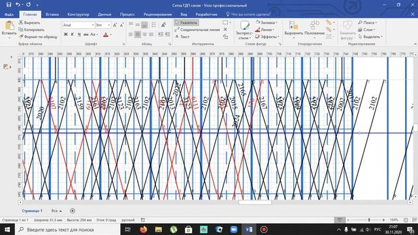
Task: Add a new page with plus icon
Action: [x=72, y=211]
